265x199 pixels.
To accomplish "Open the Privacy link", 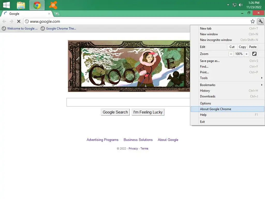I will click(x=133, y=148).
